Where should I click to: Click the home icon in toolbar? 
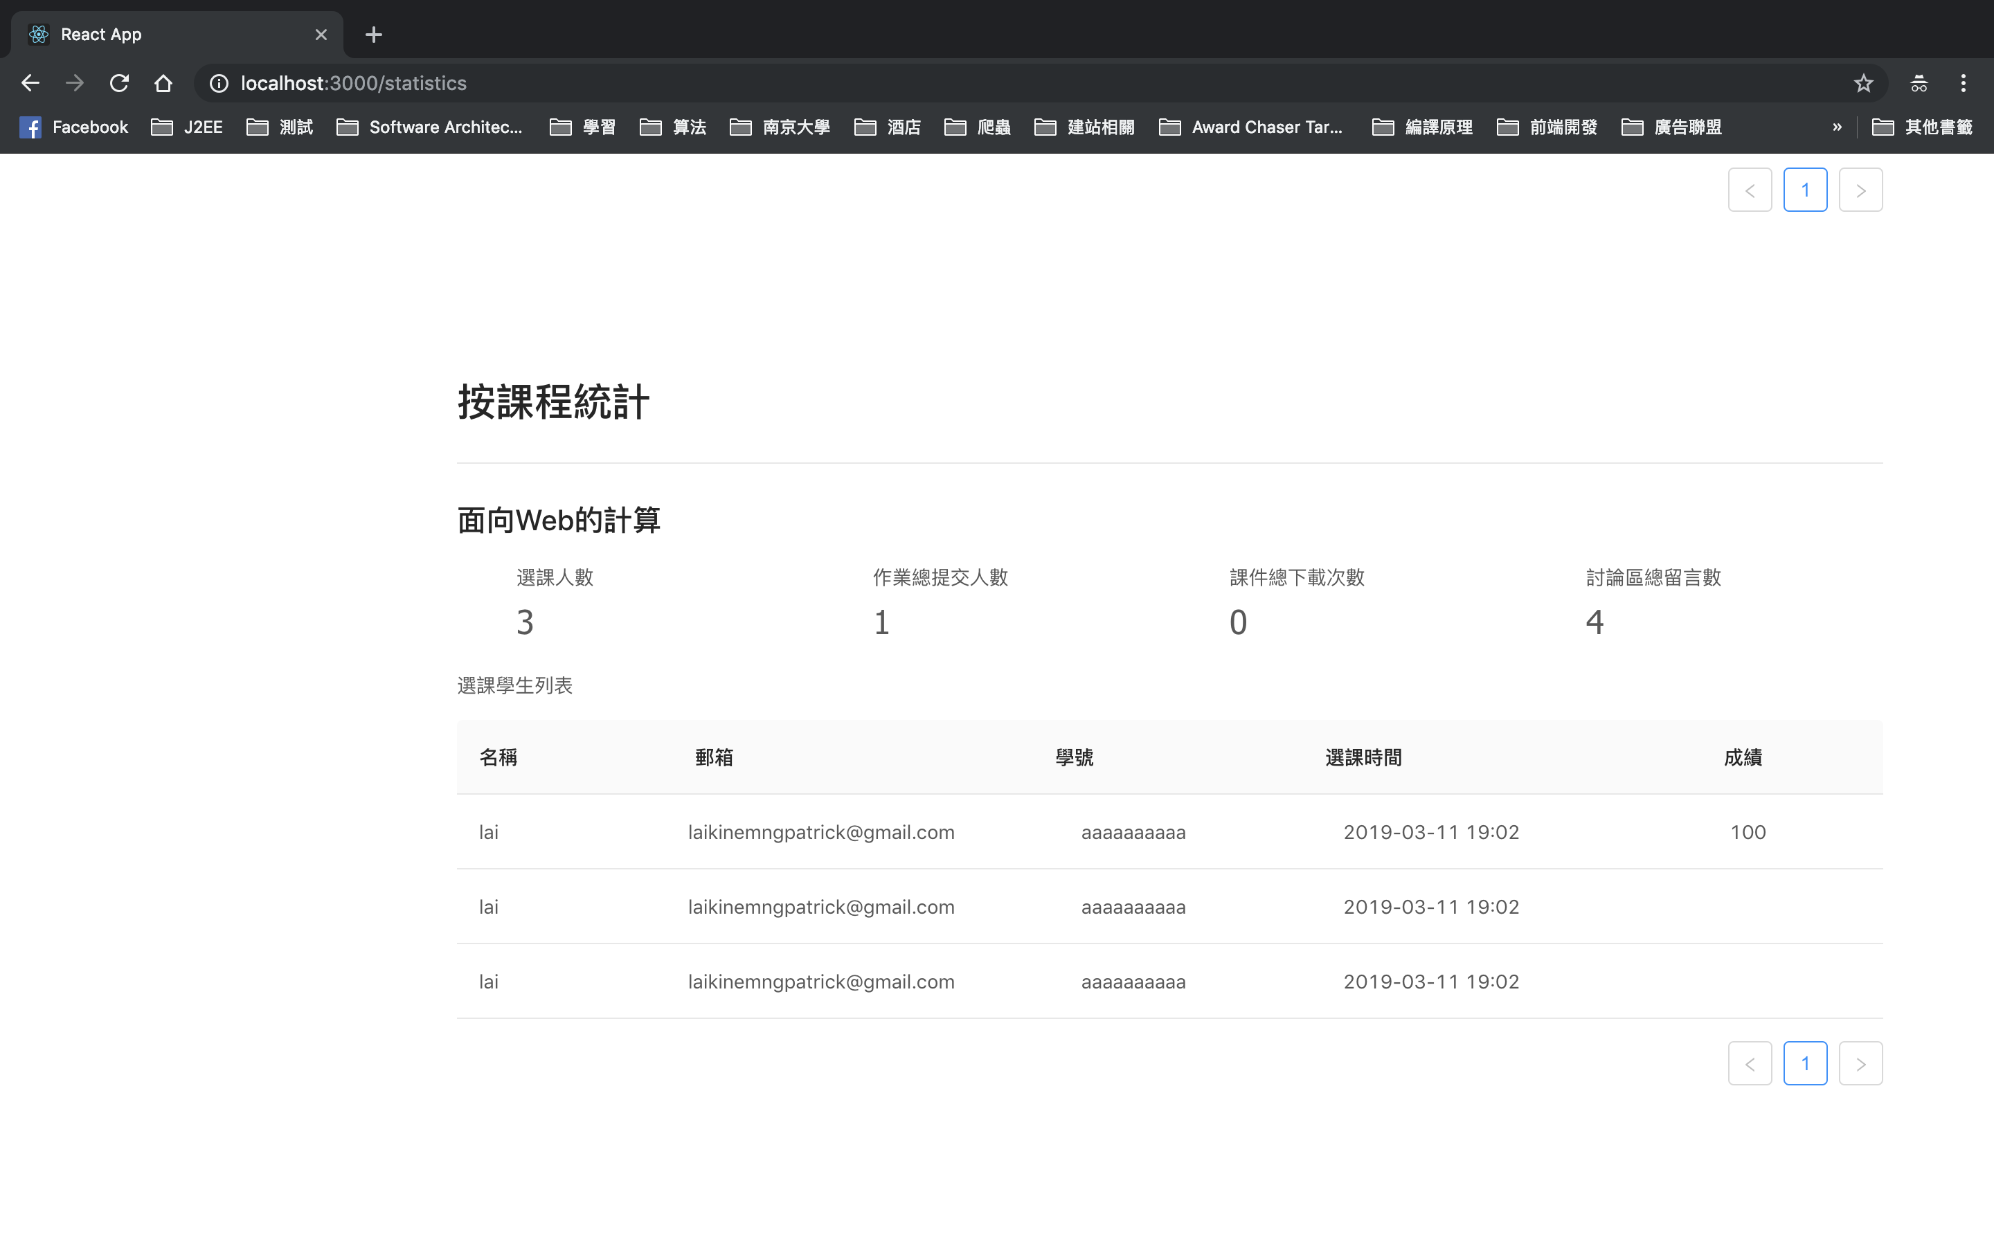[163, 83]
